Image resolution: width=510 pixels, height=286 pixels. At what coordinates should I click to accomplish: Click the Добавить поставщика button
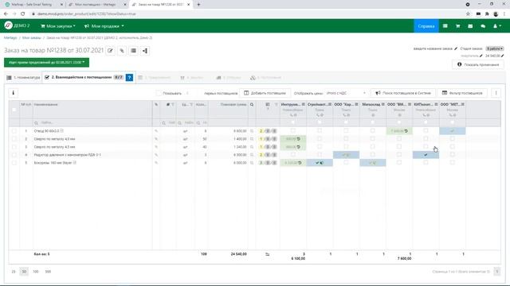[265, 93]
